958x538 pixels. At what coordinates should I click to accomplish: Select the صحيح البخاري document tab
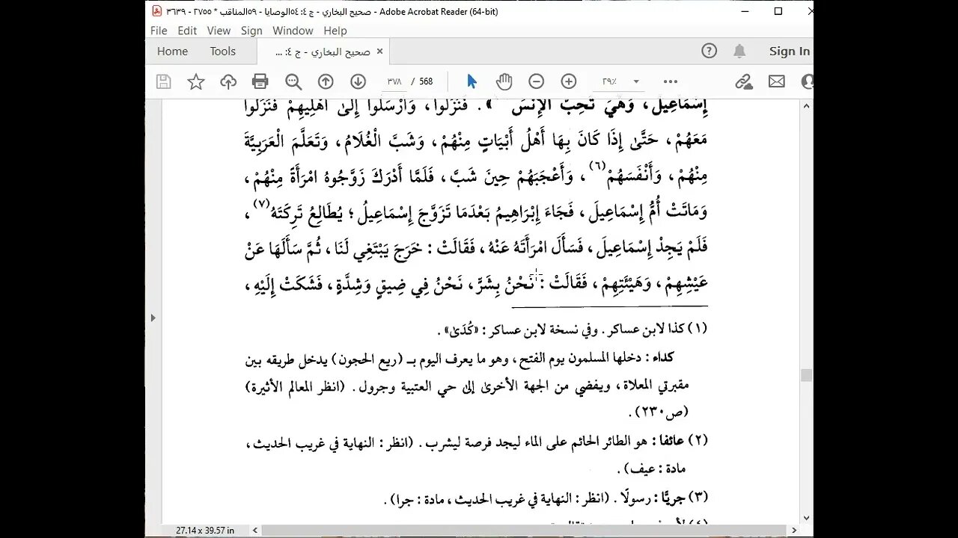(x=323, y=52)
